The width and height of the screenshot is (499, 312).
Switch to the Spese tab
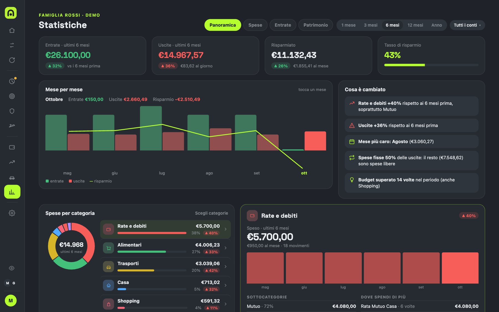[255, 25]
